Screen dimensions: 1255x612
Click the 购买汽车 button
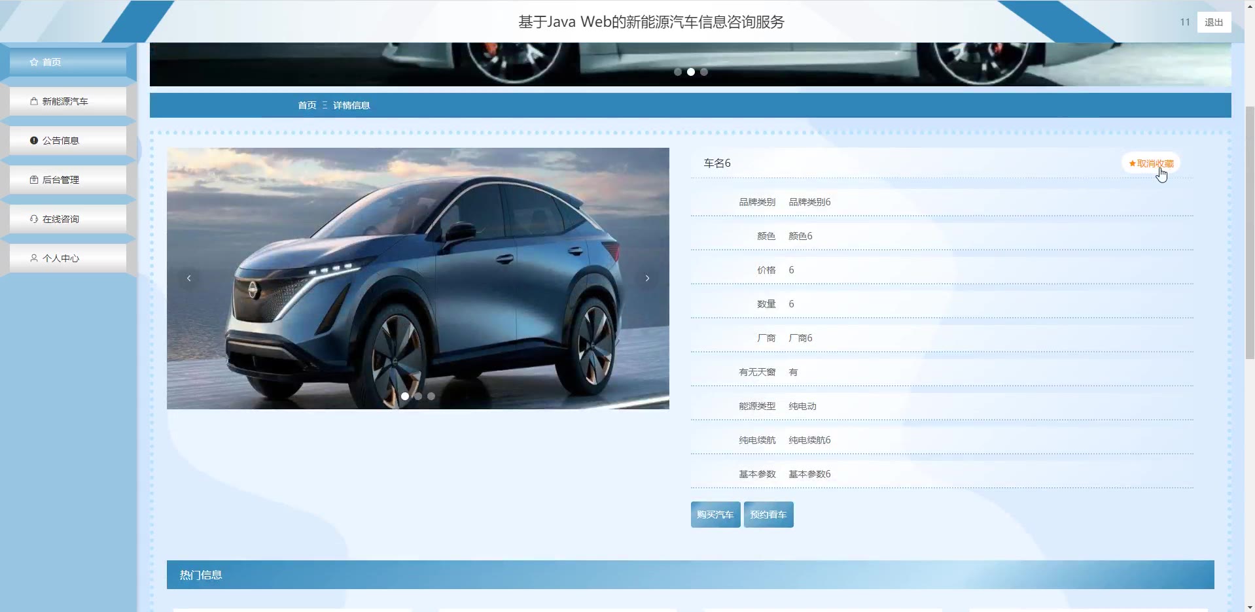715,515
